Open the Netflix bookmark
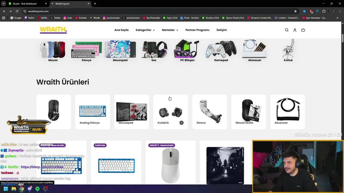The width and height of the screenshot is (344, 193). pos(42,18)
